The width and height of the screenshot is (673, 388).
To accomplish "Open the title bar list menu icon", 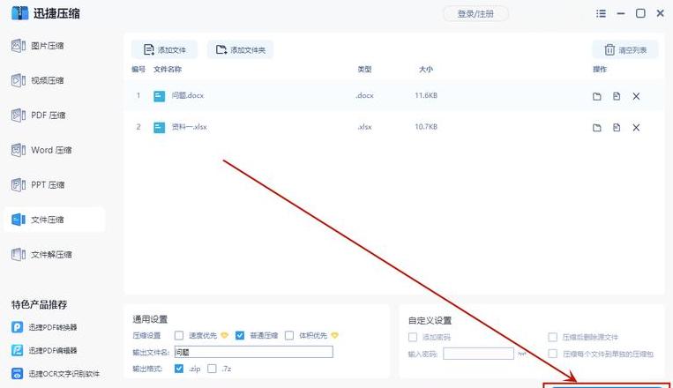I will point(601,14).
